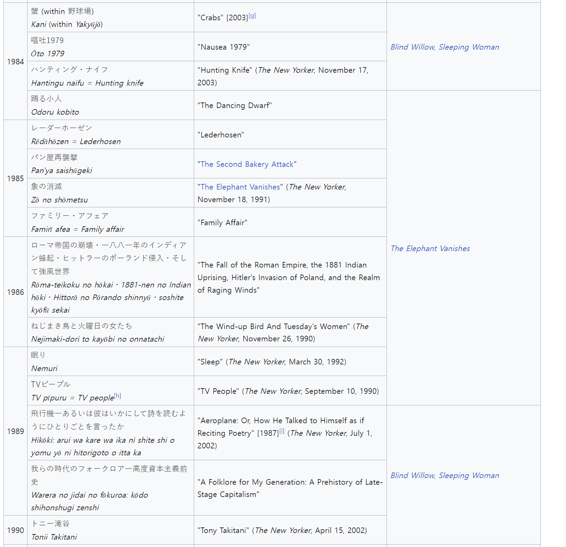Click Hantingu naifu = Hunting knife text
Screen dimensions: 566x547
pos(87,83)
